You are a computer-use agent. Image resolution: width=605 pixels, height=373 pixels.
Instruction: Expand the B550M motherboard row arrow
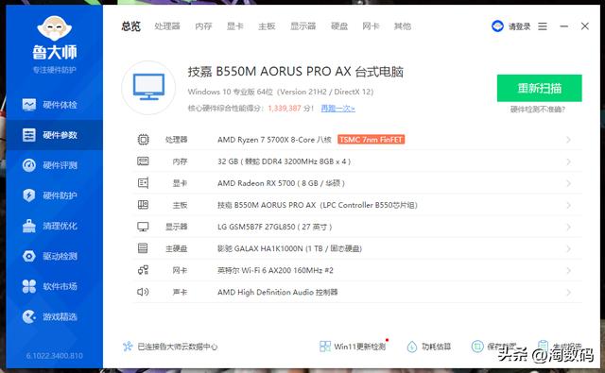point(568,205)
